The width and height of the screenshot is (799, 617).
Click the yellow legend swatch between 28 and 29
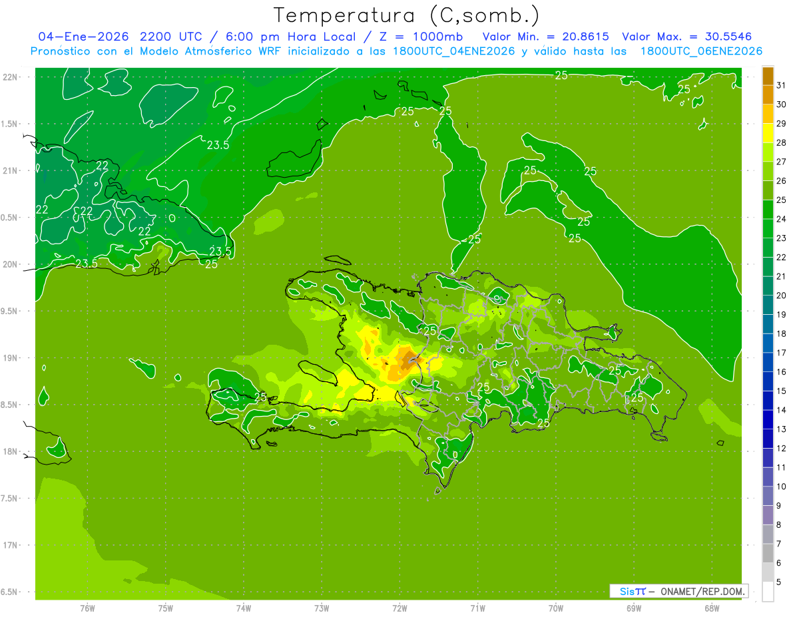pyautogui.click(x=768, y=133)
